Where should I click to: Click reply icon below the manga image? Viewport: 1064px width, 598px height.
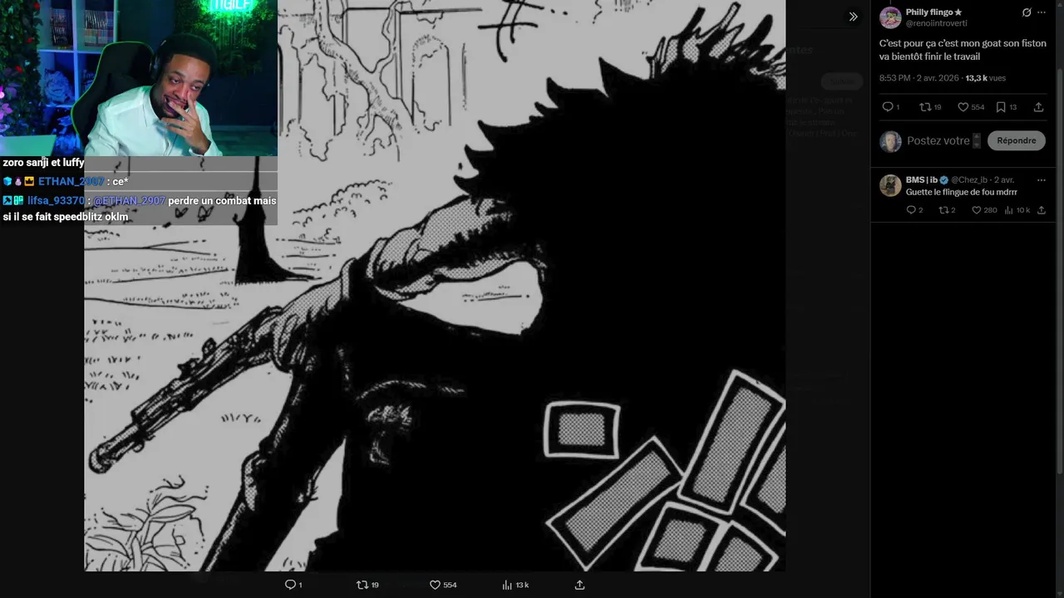[x=290, y=585]
